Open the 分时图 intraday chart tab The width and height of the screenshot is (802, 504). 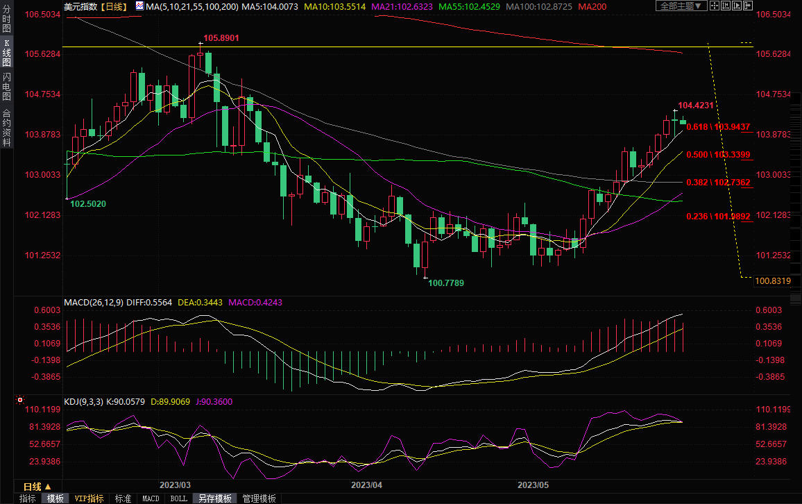[7, 19]
